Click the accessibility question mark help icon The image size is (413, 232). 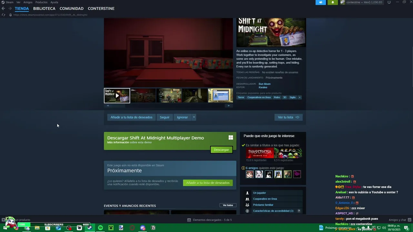299,211
